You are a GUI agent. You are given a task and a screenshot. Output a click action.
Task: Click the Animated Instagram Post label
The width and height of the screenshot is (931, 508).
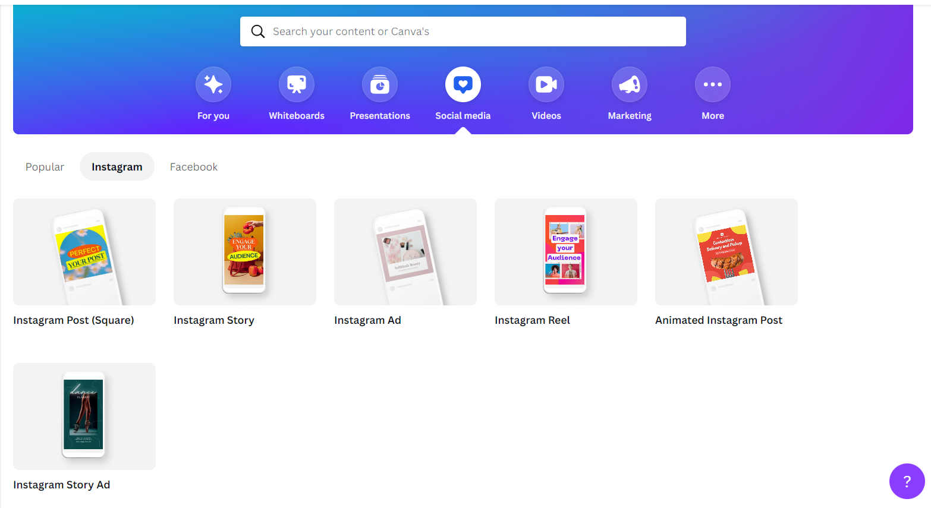(x=719, y=320)
